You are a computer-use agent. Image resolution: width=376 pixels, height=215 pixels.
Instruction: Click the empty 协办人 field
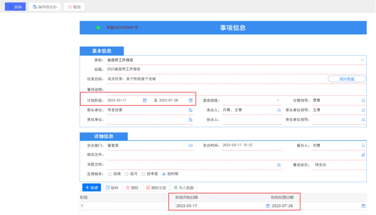(x=252, y=120)
